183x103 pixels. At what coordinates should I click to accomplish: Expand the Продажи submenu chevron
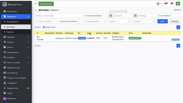[28, 37]
